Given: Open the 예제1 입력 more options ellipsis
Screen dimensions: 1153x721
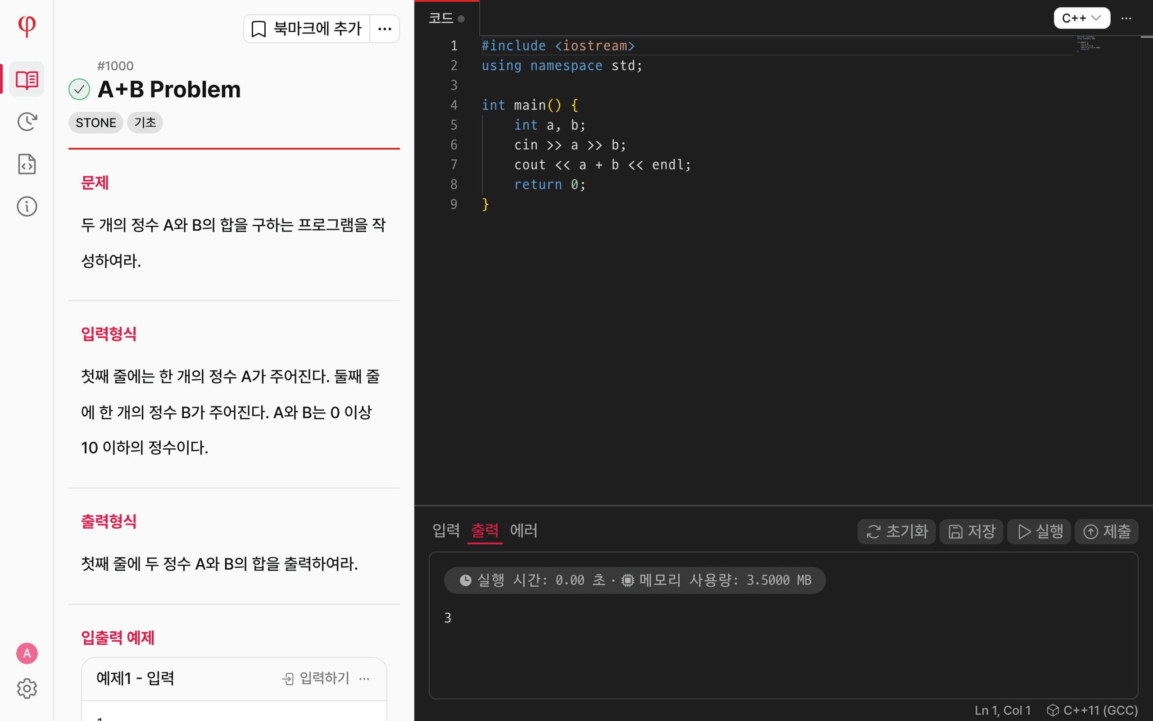Looking at the screenshot, I should point(364,679).
